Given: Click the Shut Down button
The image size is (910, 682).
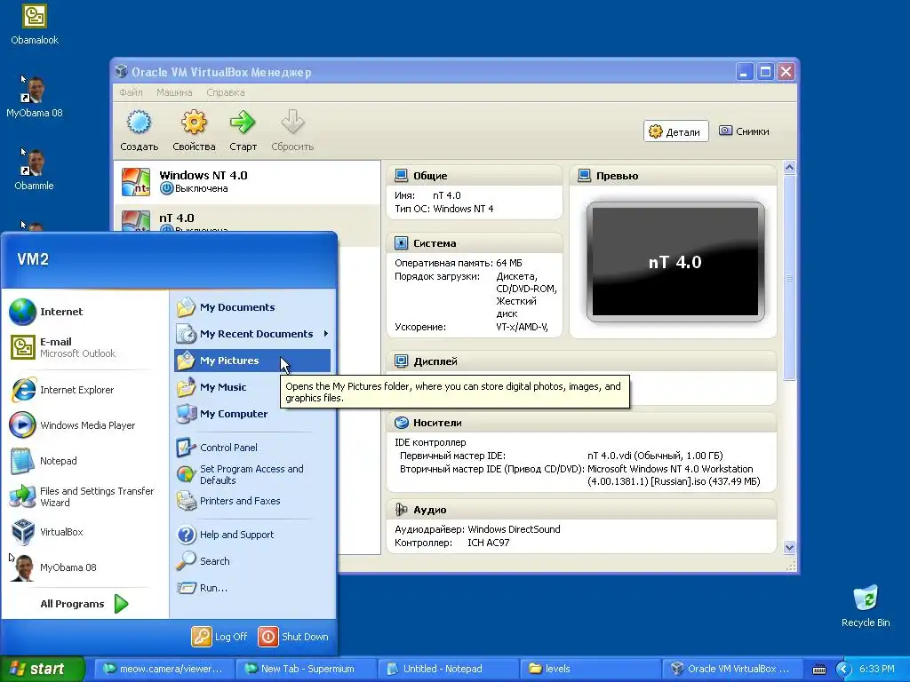Looking at the screenshot, I should pyautogui.click(x=293, y=637).
